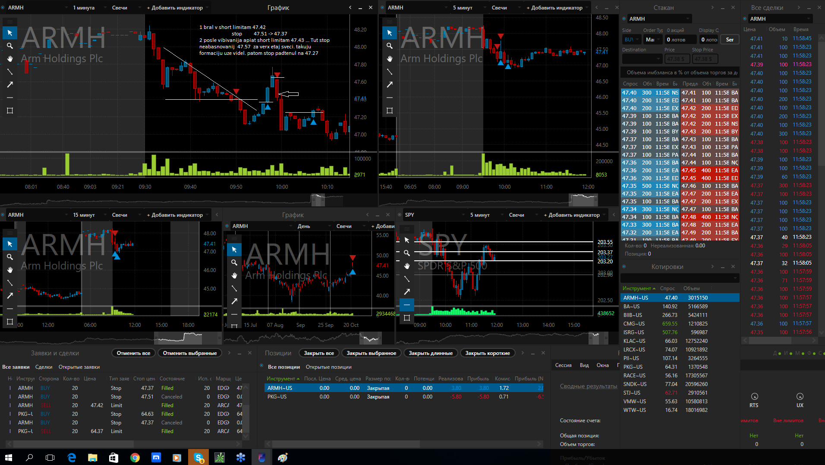The image size is (825, 465).
Task: Select the pointer tool in 5-minute ARMH chart
Action: pos(389,33)
